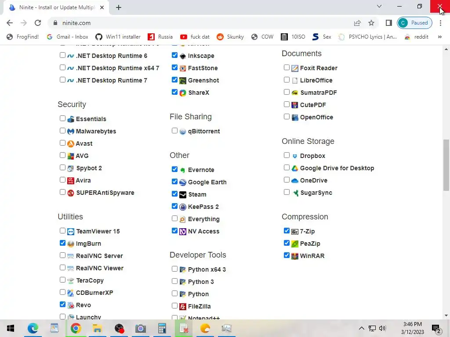Open the Win11 installer bookmark
Screen dimensions: 450x337
click(118, 37)
